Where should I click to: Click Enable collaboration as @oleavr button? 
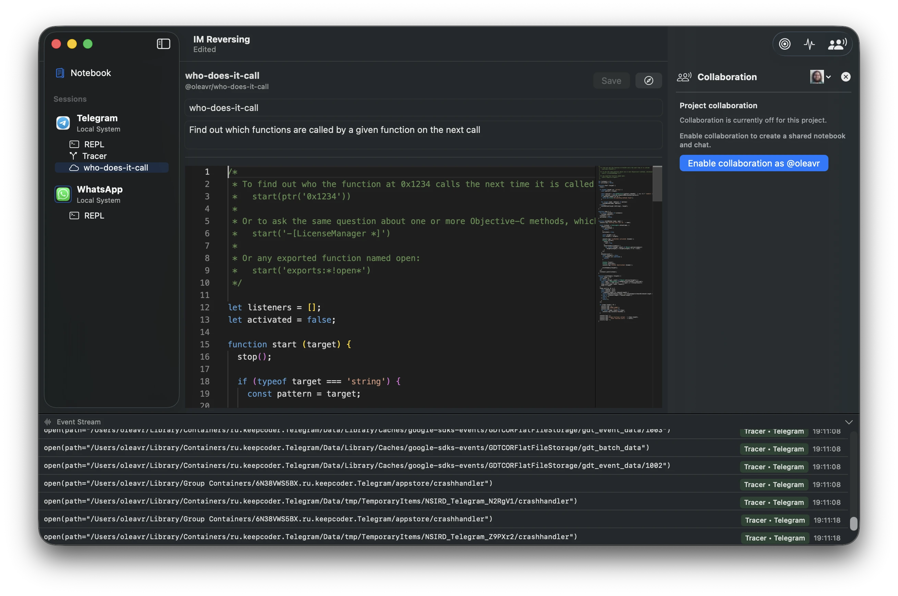(754, 163)
